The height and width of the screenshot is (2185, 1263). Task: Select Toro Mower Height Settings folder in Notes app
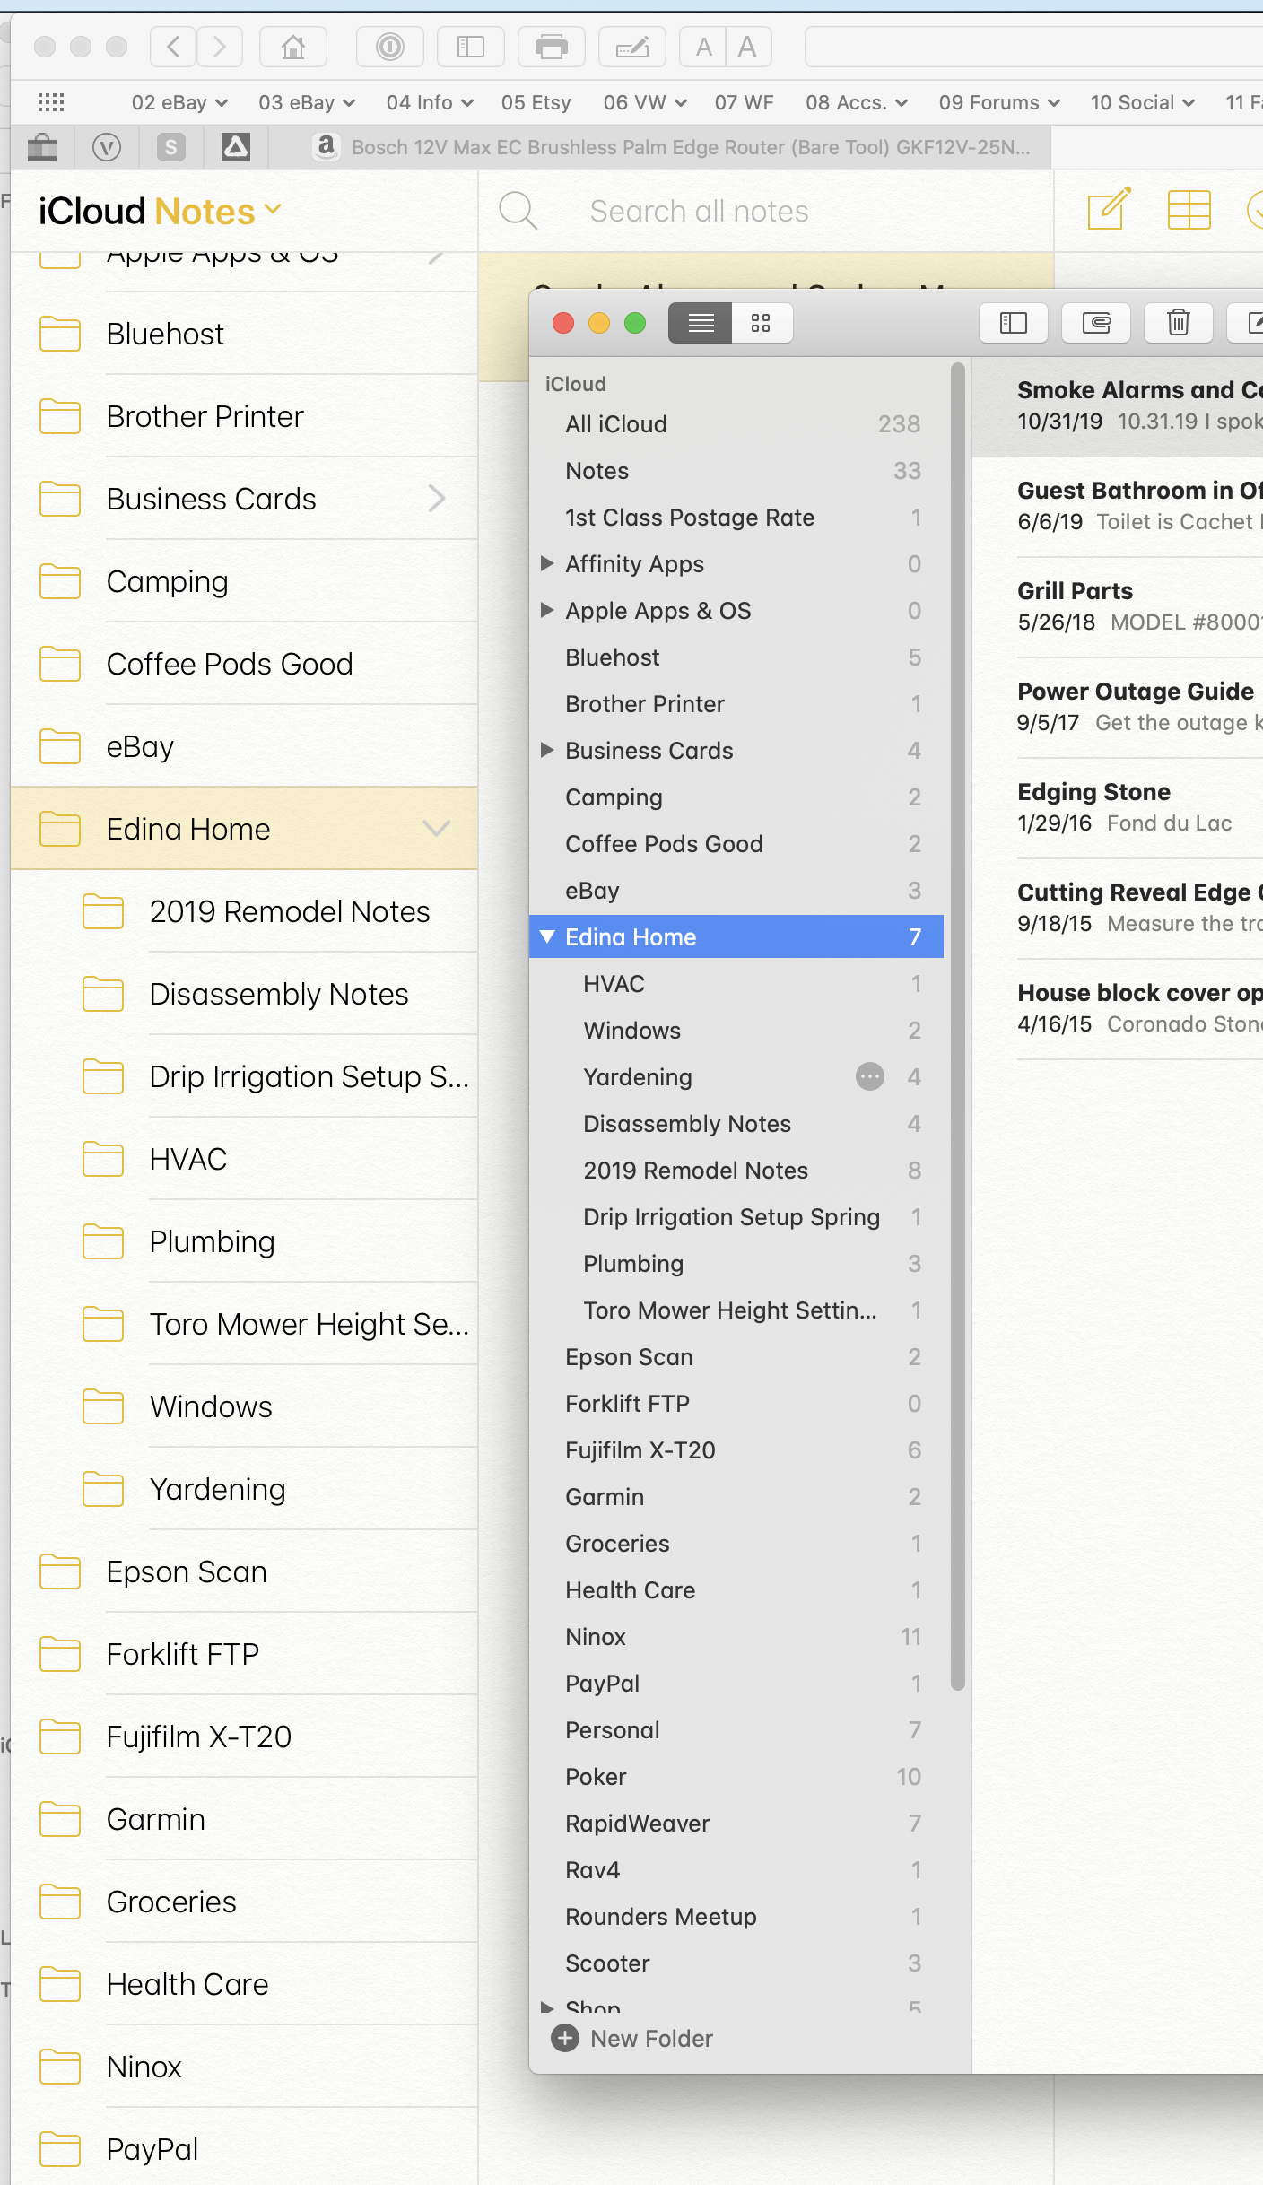coord(736,1310)
